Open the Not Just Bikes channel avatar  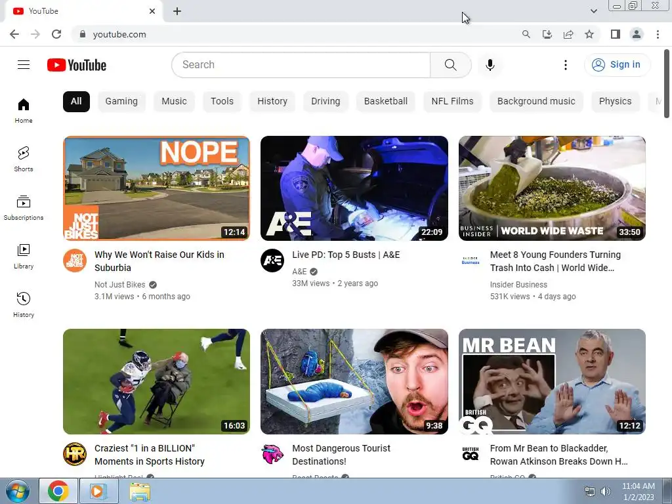pos(75,261)
